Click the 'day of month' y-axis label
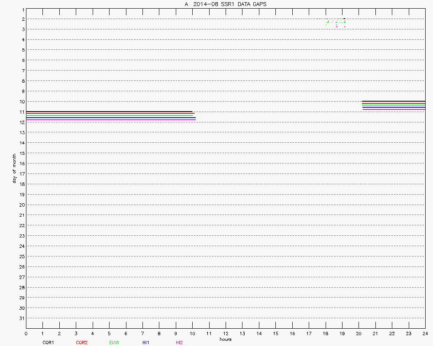The image size is (433, 346). click(14, 168)
